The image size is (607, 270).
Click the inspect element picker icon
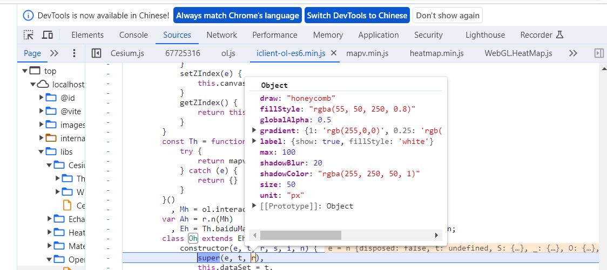[29, 35]
